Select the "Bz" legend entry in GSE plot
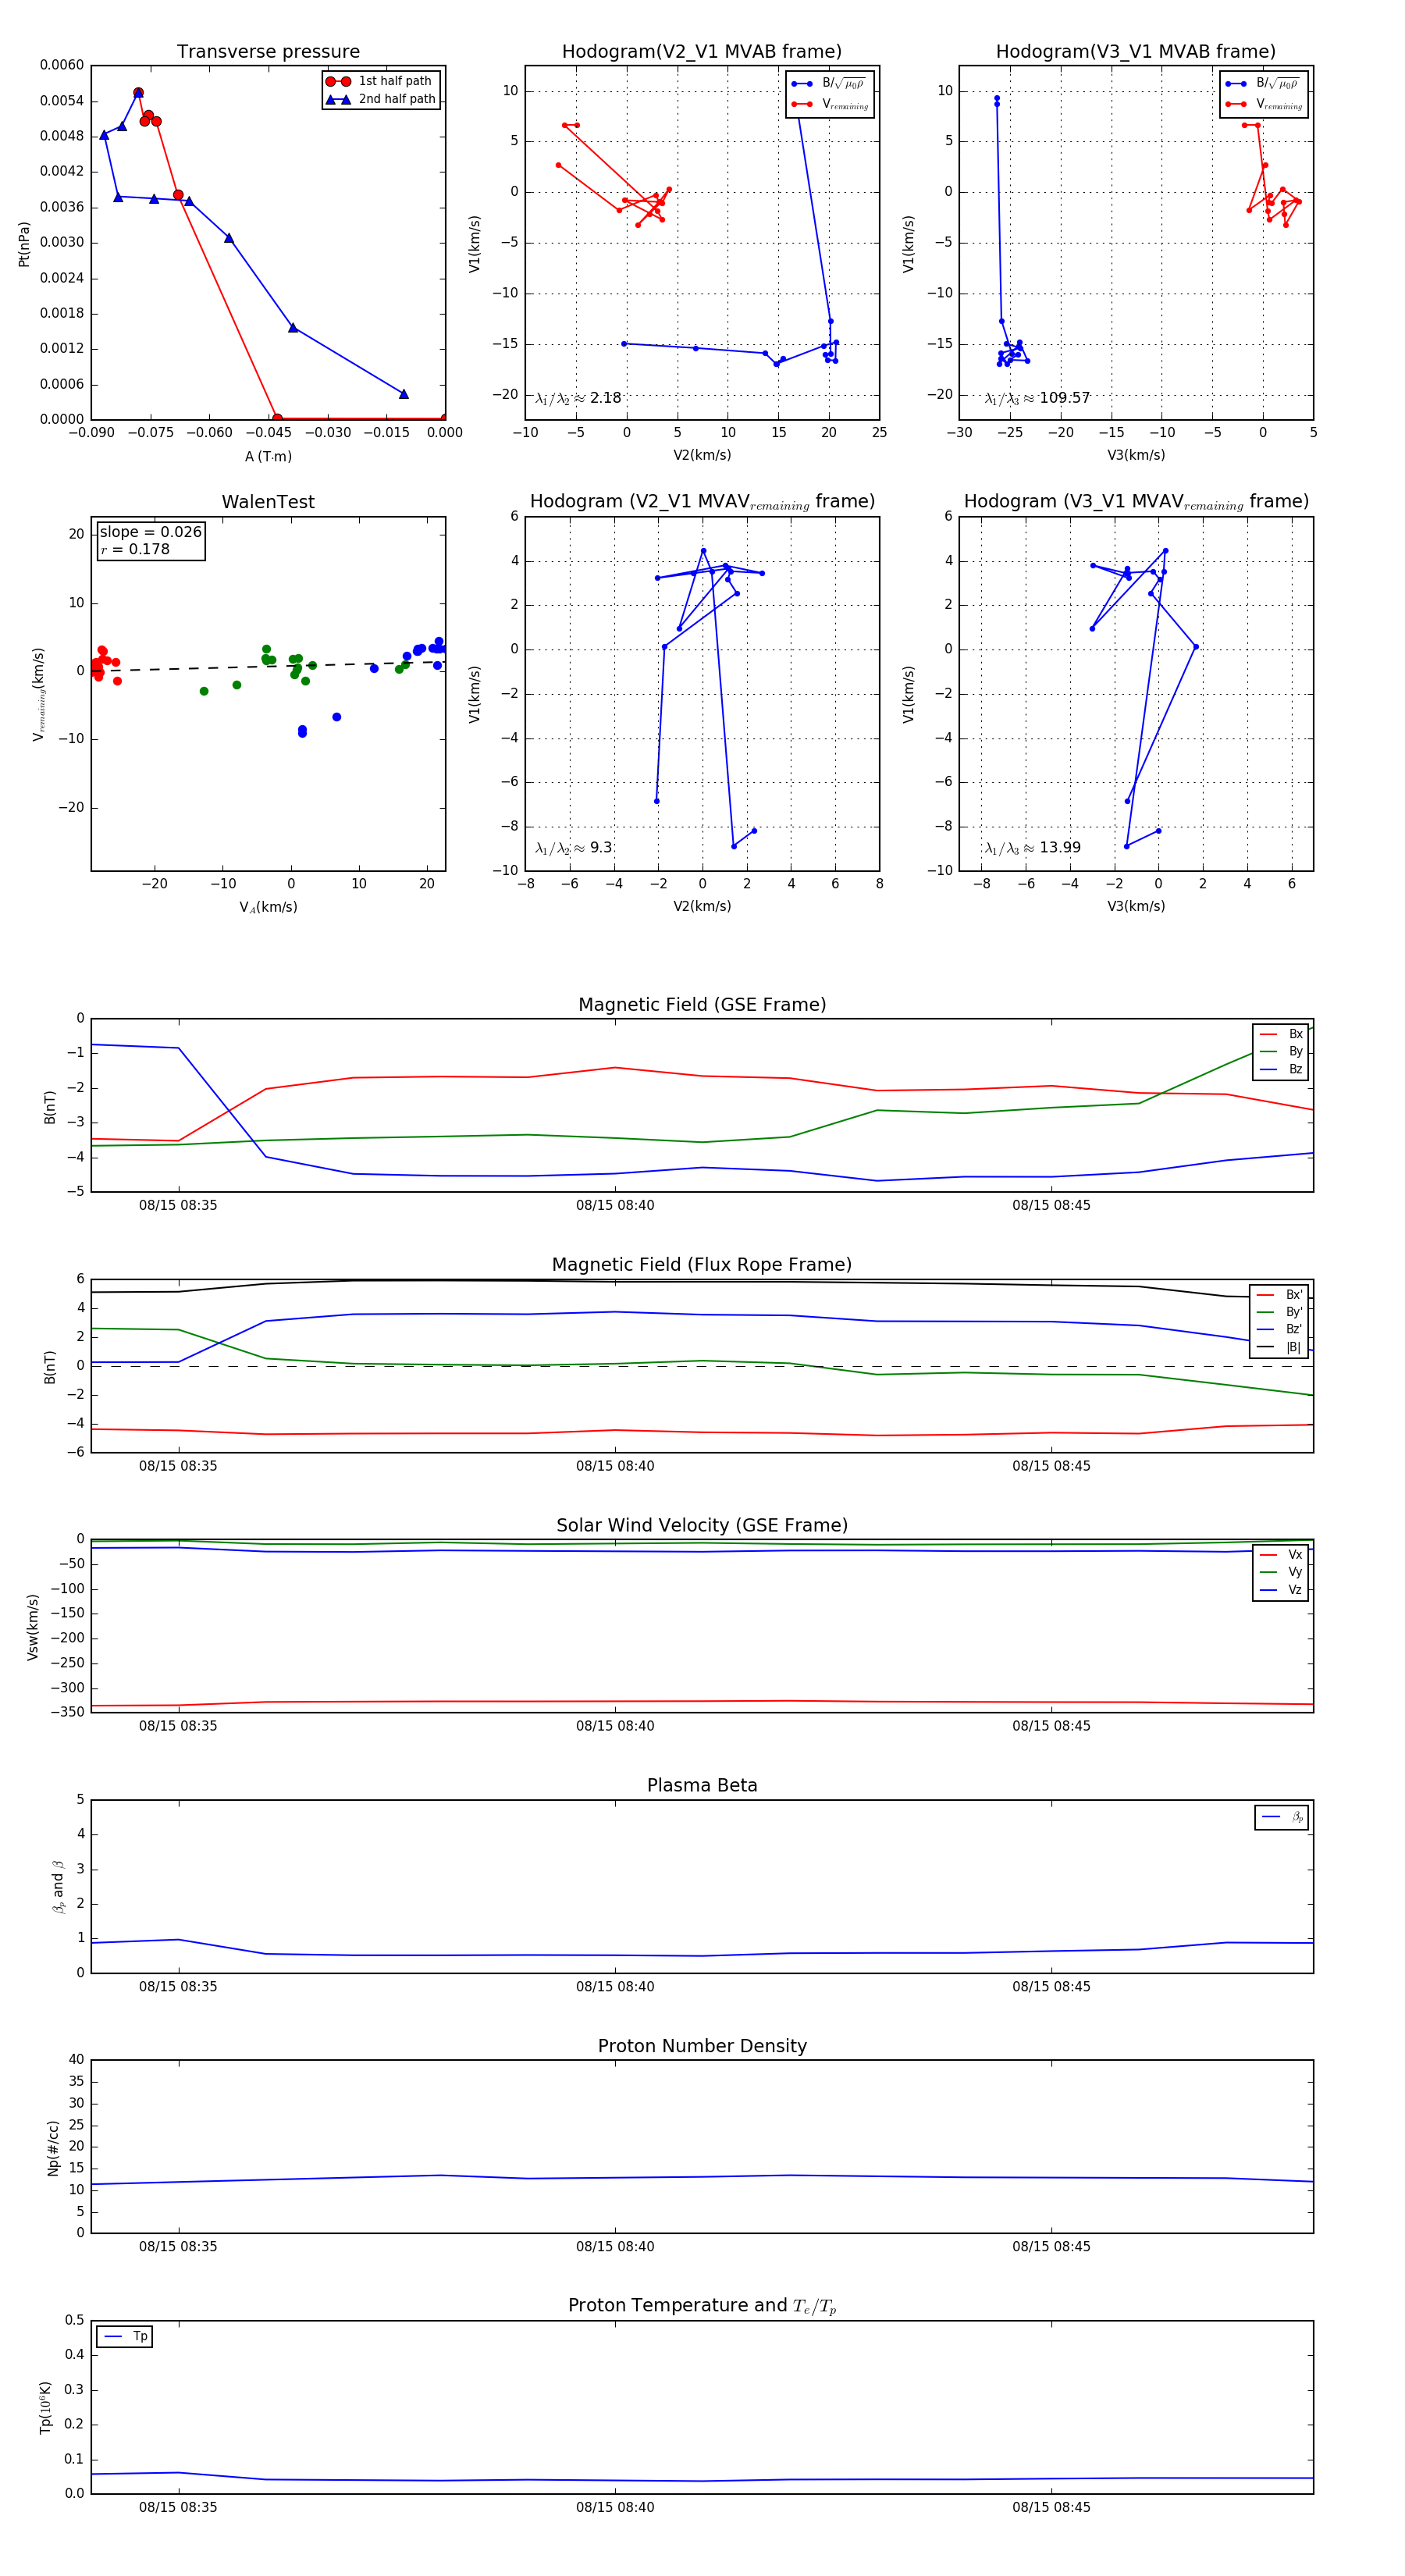 (1281, 1069)
